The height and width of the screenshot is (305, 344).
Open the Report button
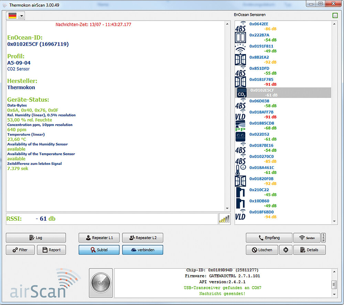click(51, 250)
